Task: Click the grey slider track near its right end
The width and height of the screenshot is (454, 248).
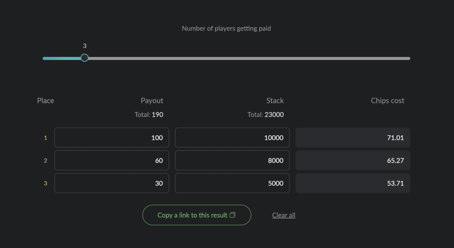Action: [x=399, y=59]
